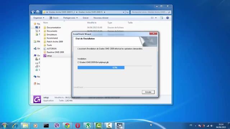Click the Réseau item in navigation pane
Image resolution: width=230 pixels, height=129 pixels.
point(37,76)
